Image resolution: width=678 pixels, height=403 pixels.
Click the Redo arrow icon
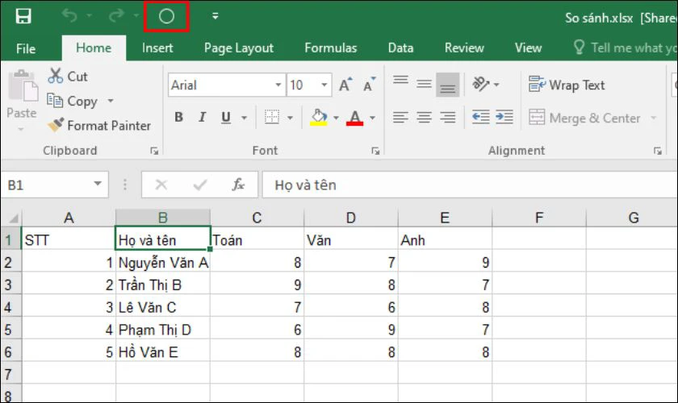click(x=116, y=15)
